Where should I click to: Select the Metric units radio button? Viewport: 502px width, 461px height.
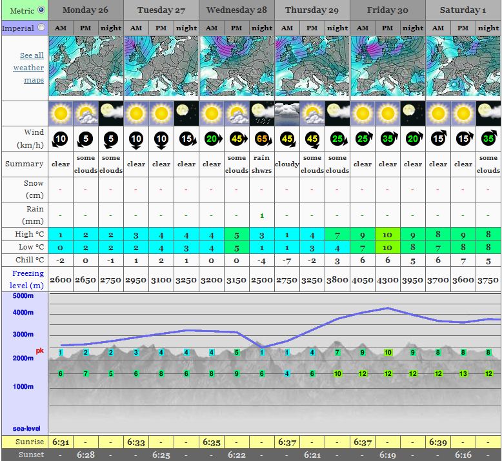pos(41,10)
